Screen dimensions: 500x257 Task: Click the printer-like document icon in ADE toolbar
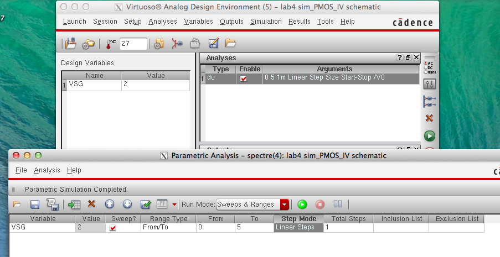[x=195, y=43]
